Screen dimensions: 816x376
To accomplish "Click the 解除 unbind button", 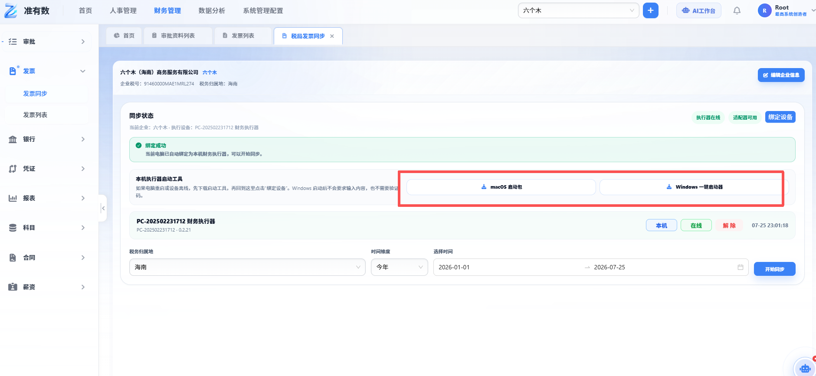I will click(x=729, y=226).
